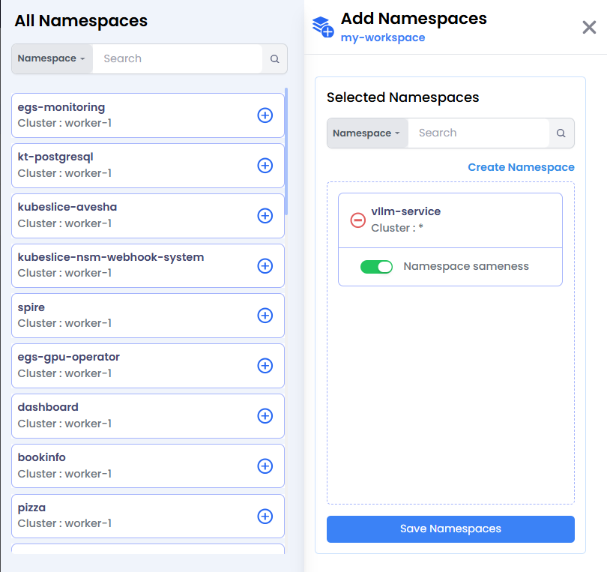Click the plus icon for spire namespace
This screenshot has width=607, height=572.
pos(265,316)
